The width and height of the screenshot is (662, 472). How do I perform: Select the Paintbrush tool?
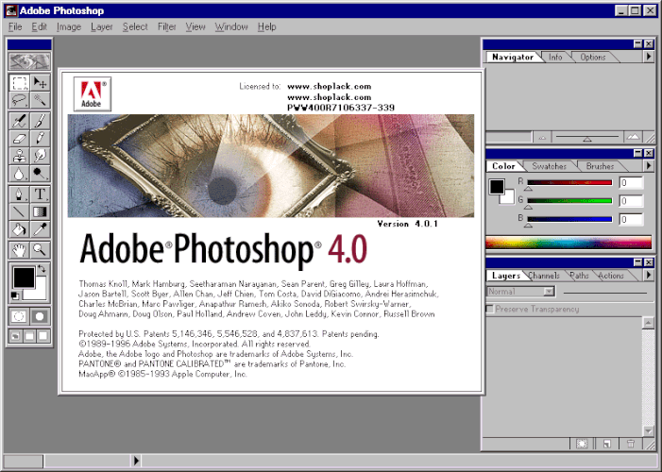40,121
